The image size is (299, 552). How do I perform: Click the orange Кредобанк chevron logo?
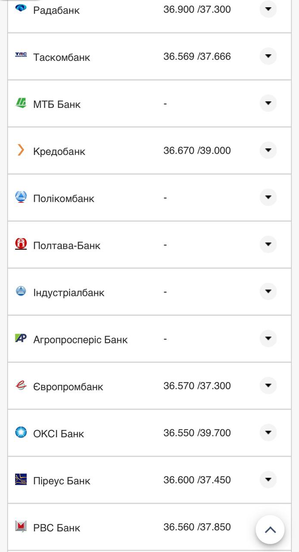click(x=21, y=150)
